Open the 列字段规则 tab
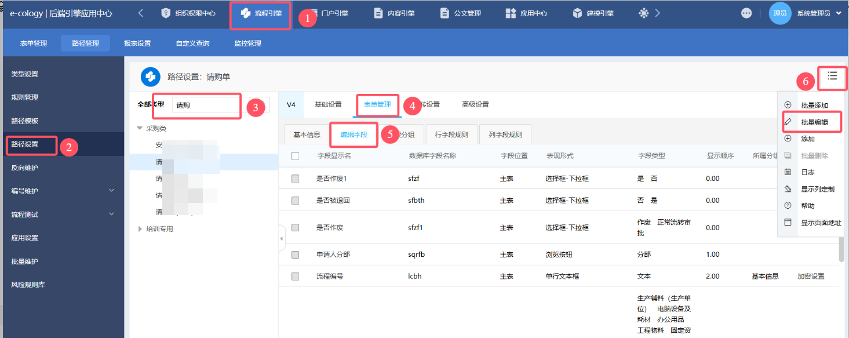This screenshot has height=338, width=849. coord(505,135)
